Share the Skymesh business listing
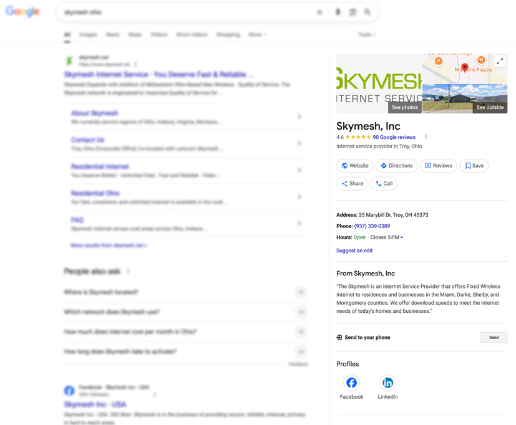The image size is (516, 425). click(x=352, y=183)
